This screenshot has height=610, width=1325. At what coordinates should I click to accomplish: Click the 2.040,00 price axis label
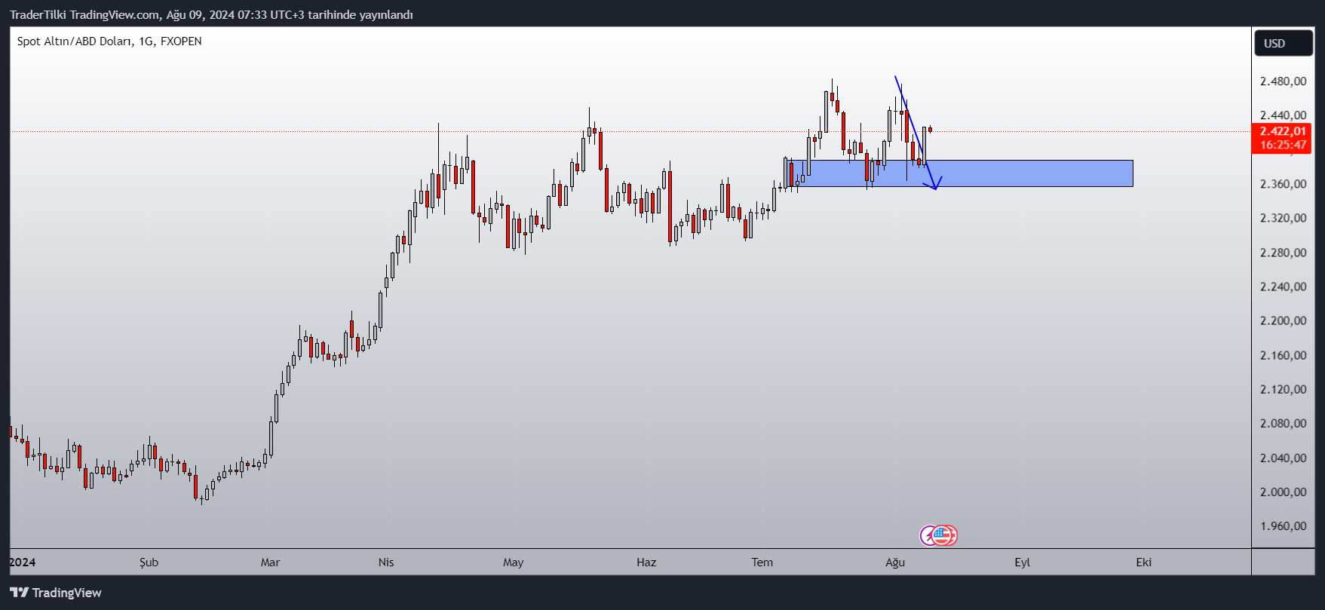(1283, 458)
